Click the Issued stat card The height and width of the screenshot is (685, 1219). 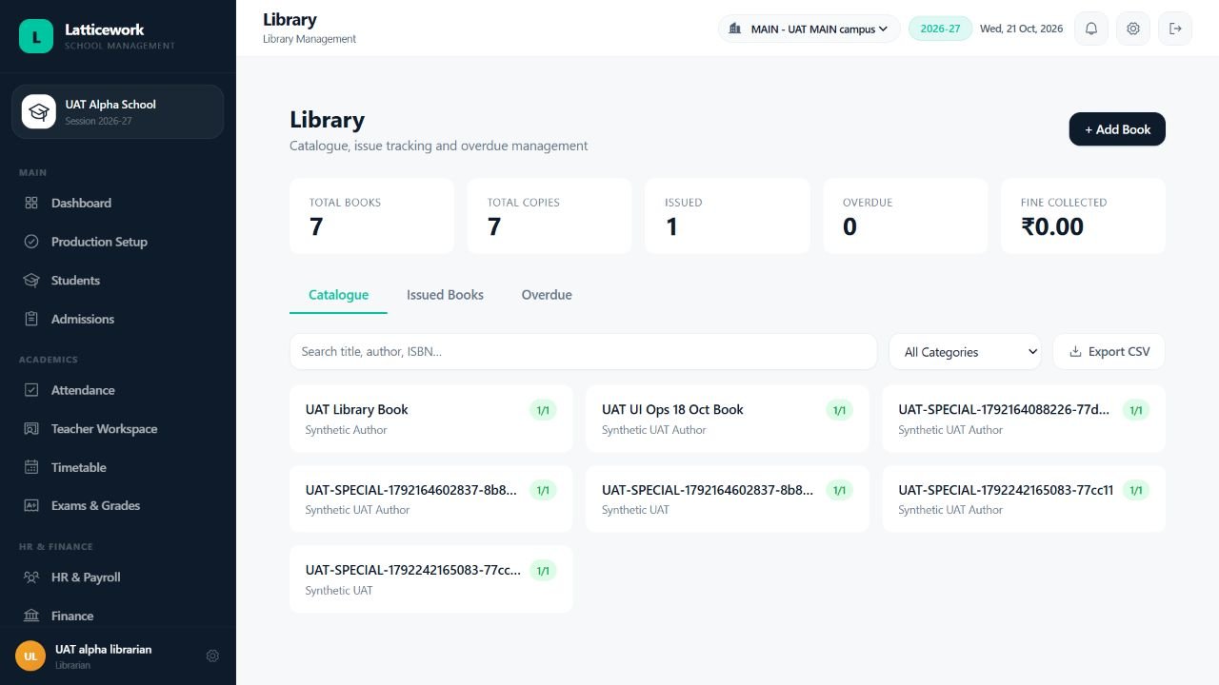click(x=728, y=216)
